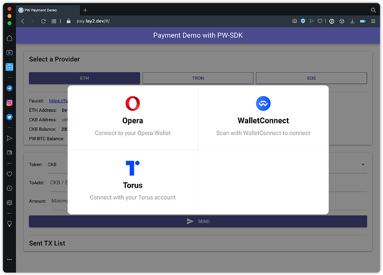Open the easy setup menu icon
The image size is (383, 275).
click(373, 21)
